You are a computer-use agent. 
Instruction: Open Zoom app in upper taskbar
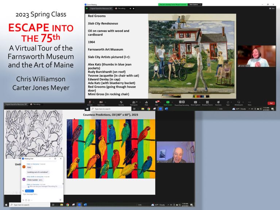point(160,109)
